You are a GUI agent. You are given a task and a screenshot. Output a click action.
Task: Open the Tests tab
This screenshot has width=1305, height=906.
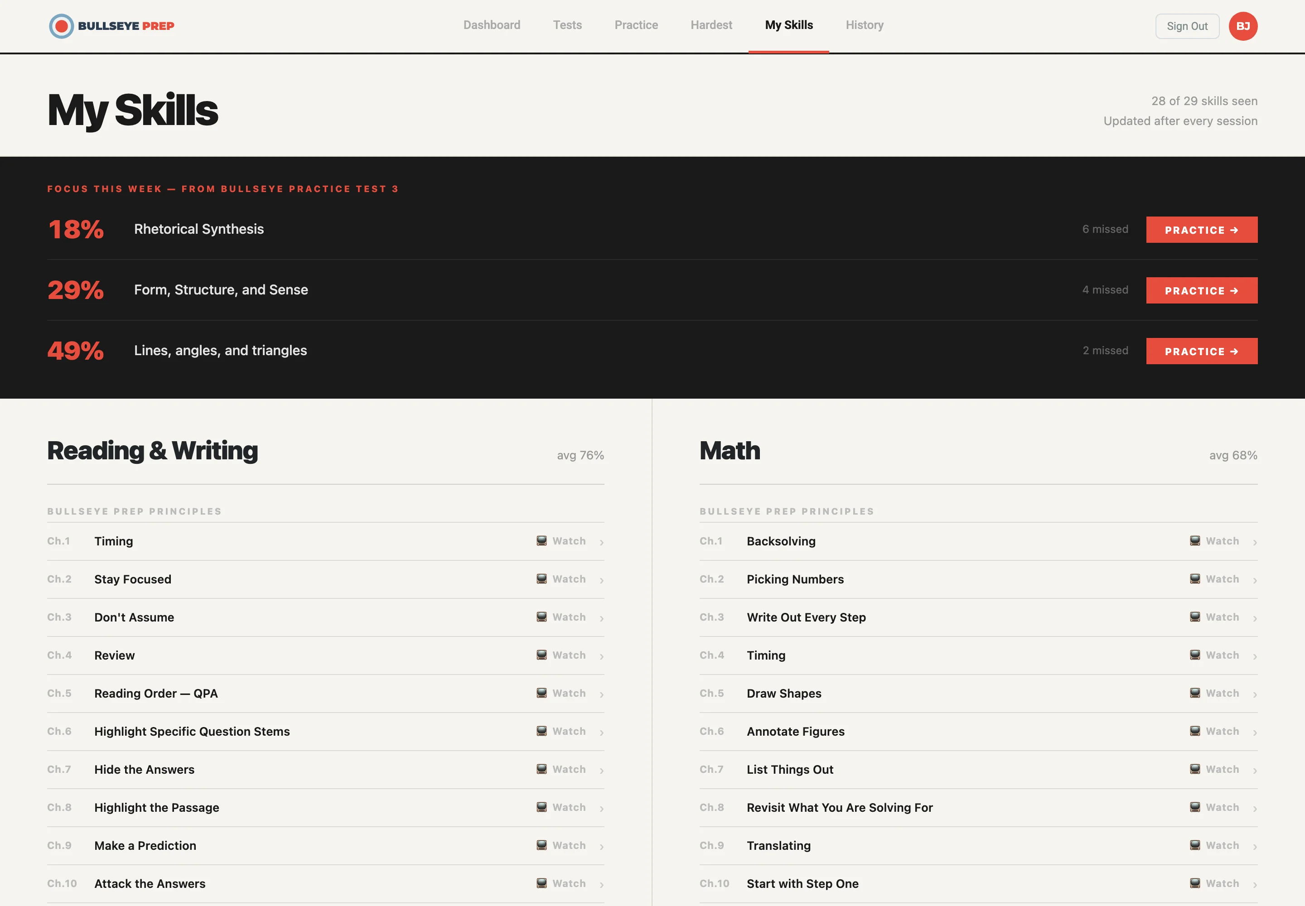[567, 25]
